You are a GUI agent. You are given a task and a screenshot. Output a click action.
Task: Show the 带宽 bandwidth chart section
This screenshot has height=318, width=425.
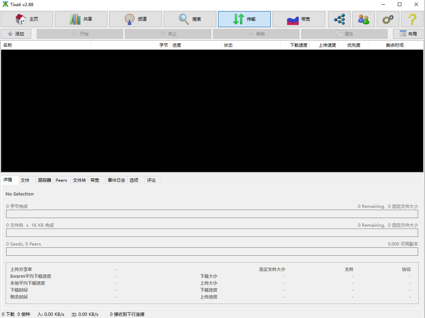pos(299,19)
